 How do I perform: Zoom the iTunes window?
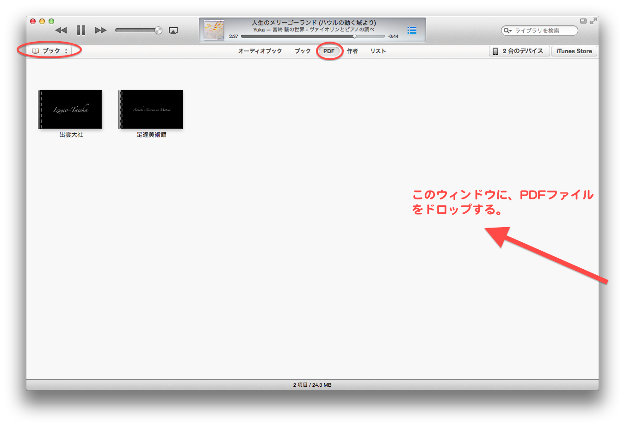coord(51,21)
